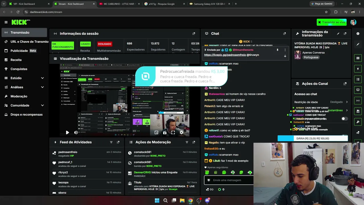Filter the Feed de Atividades list
Screen dimensions: 364x205
point(111,142)
